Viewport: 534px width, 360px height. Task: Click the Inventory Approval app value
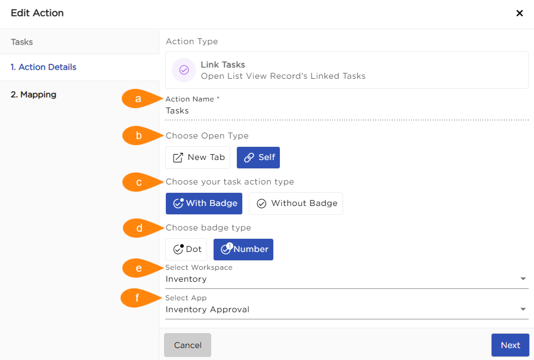pos(208,309)
